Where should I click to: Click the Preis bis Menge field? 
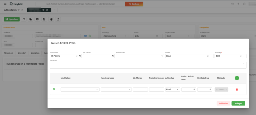(x=156, y=89)
